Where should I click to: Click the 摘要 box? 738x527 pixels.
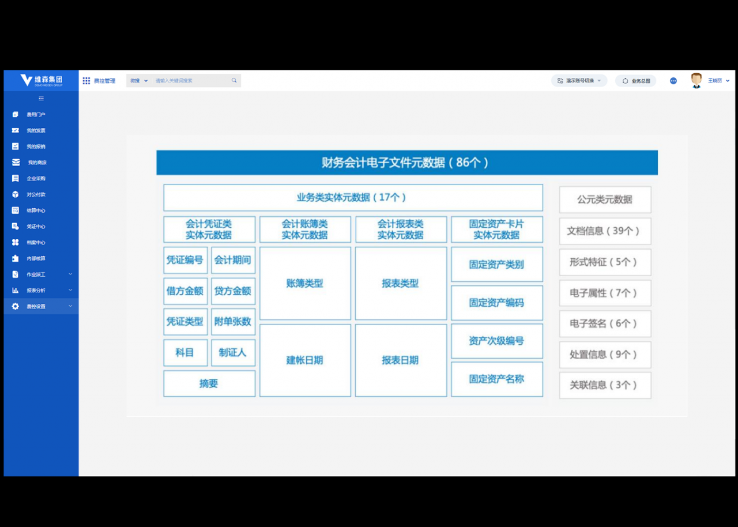[209, 383]
